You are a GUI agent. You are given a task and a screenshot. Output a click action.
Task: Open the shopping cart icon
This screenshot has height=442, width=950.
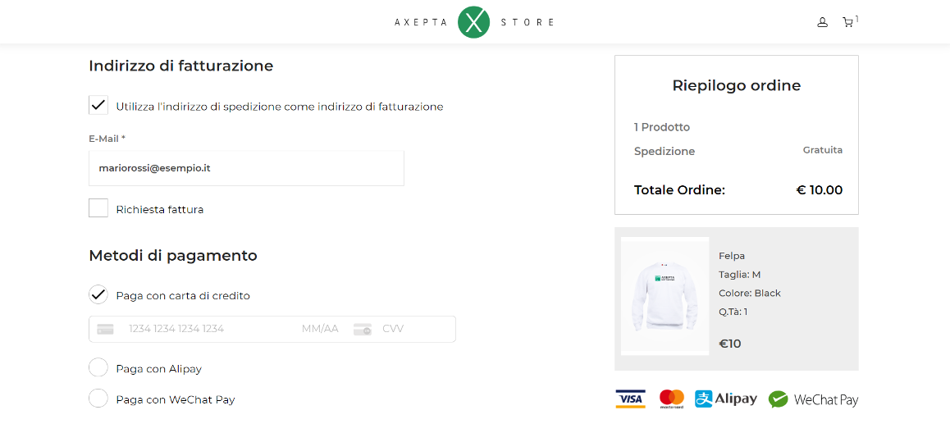pyautogui.click(x=847, y=22)
